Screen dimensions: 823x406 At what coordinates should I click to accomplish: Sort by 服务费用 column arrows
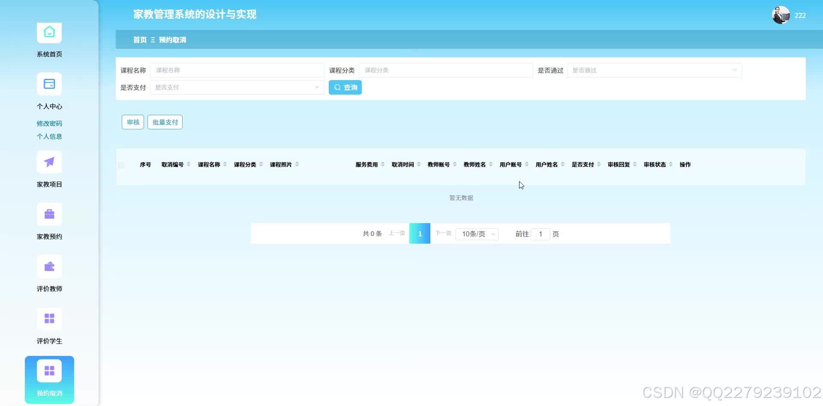pos(383,164)
